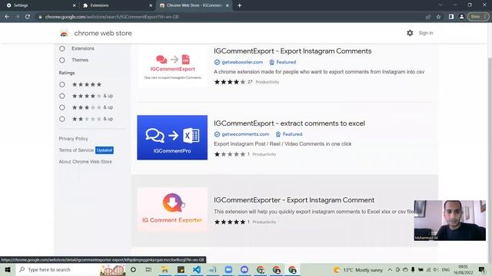Show hidden system tray icons
The height and width of the screenshot is (276, 492).
coord(390,270)
